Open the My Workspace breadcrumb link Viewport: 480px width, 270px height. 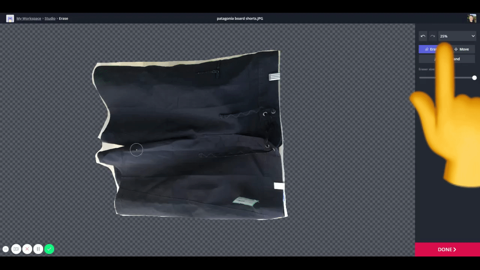coord(29,18)
